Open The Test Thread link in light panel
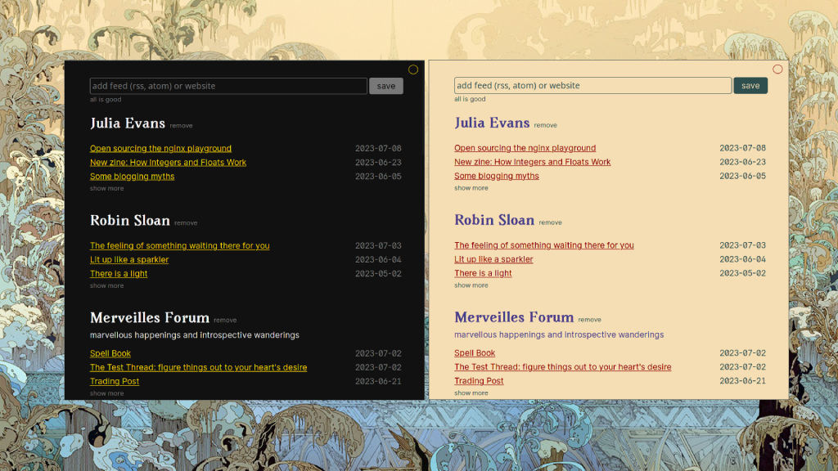The height and width of the screenshot is (471, 838). pyautogui.click(x=562, y=367)
